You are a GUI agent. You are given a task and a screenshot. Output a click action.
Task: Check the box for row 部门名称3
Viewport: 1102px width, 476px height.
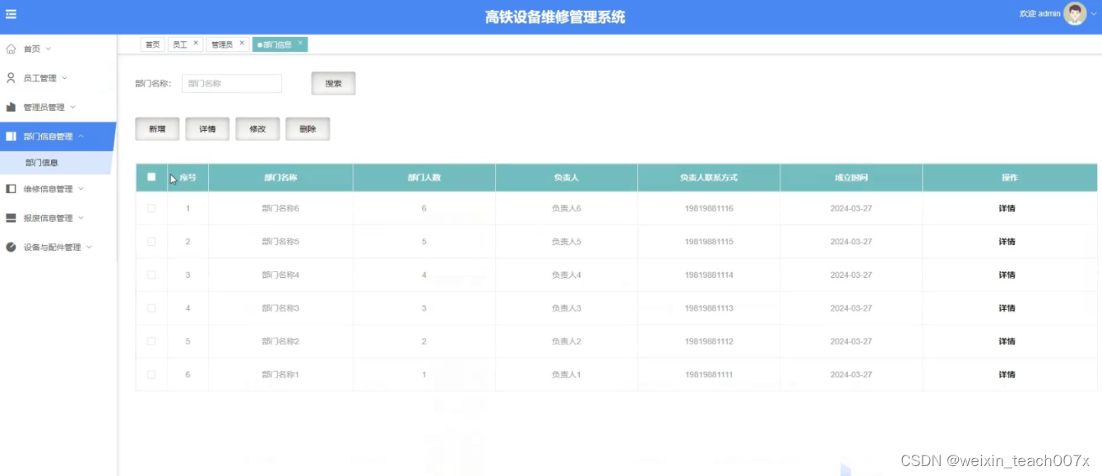coord(151,307)
